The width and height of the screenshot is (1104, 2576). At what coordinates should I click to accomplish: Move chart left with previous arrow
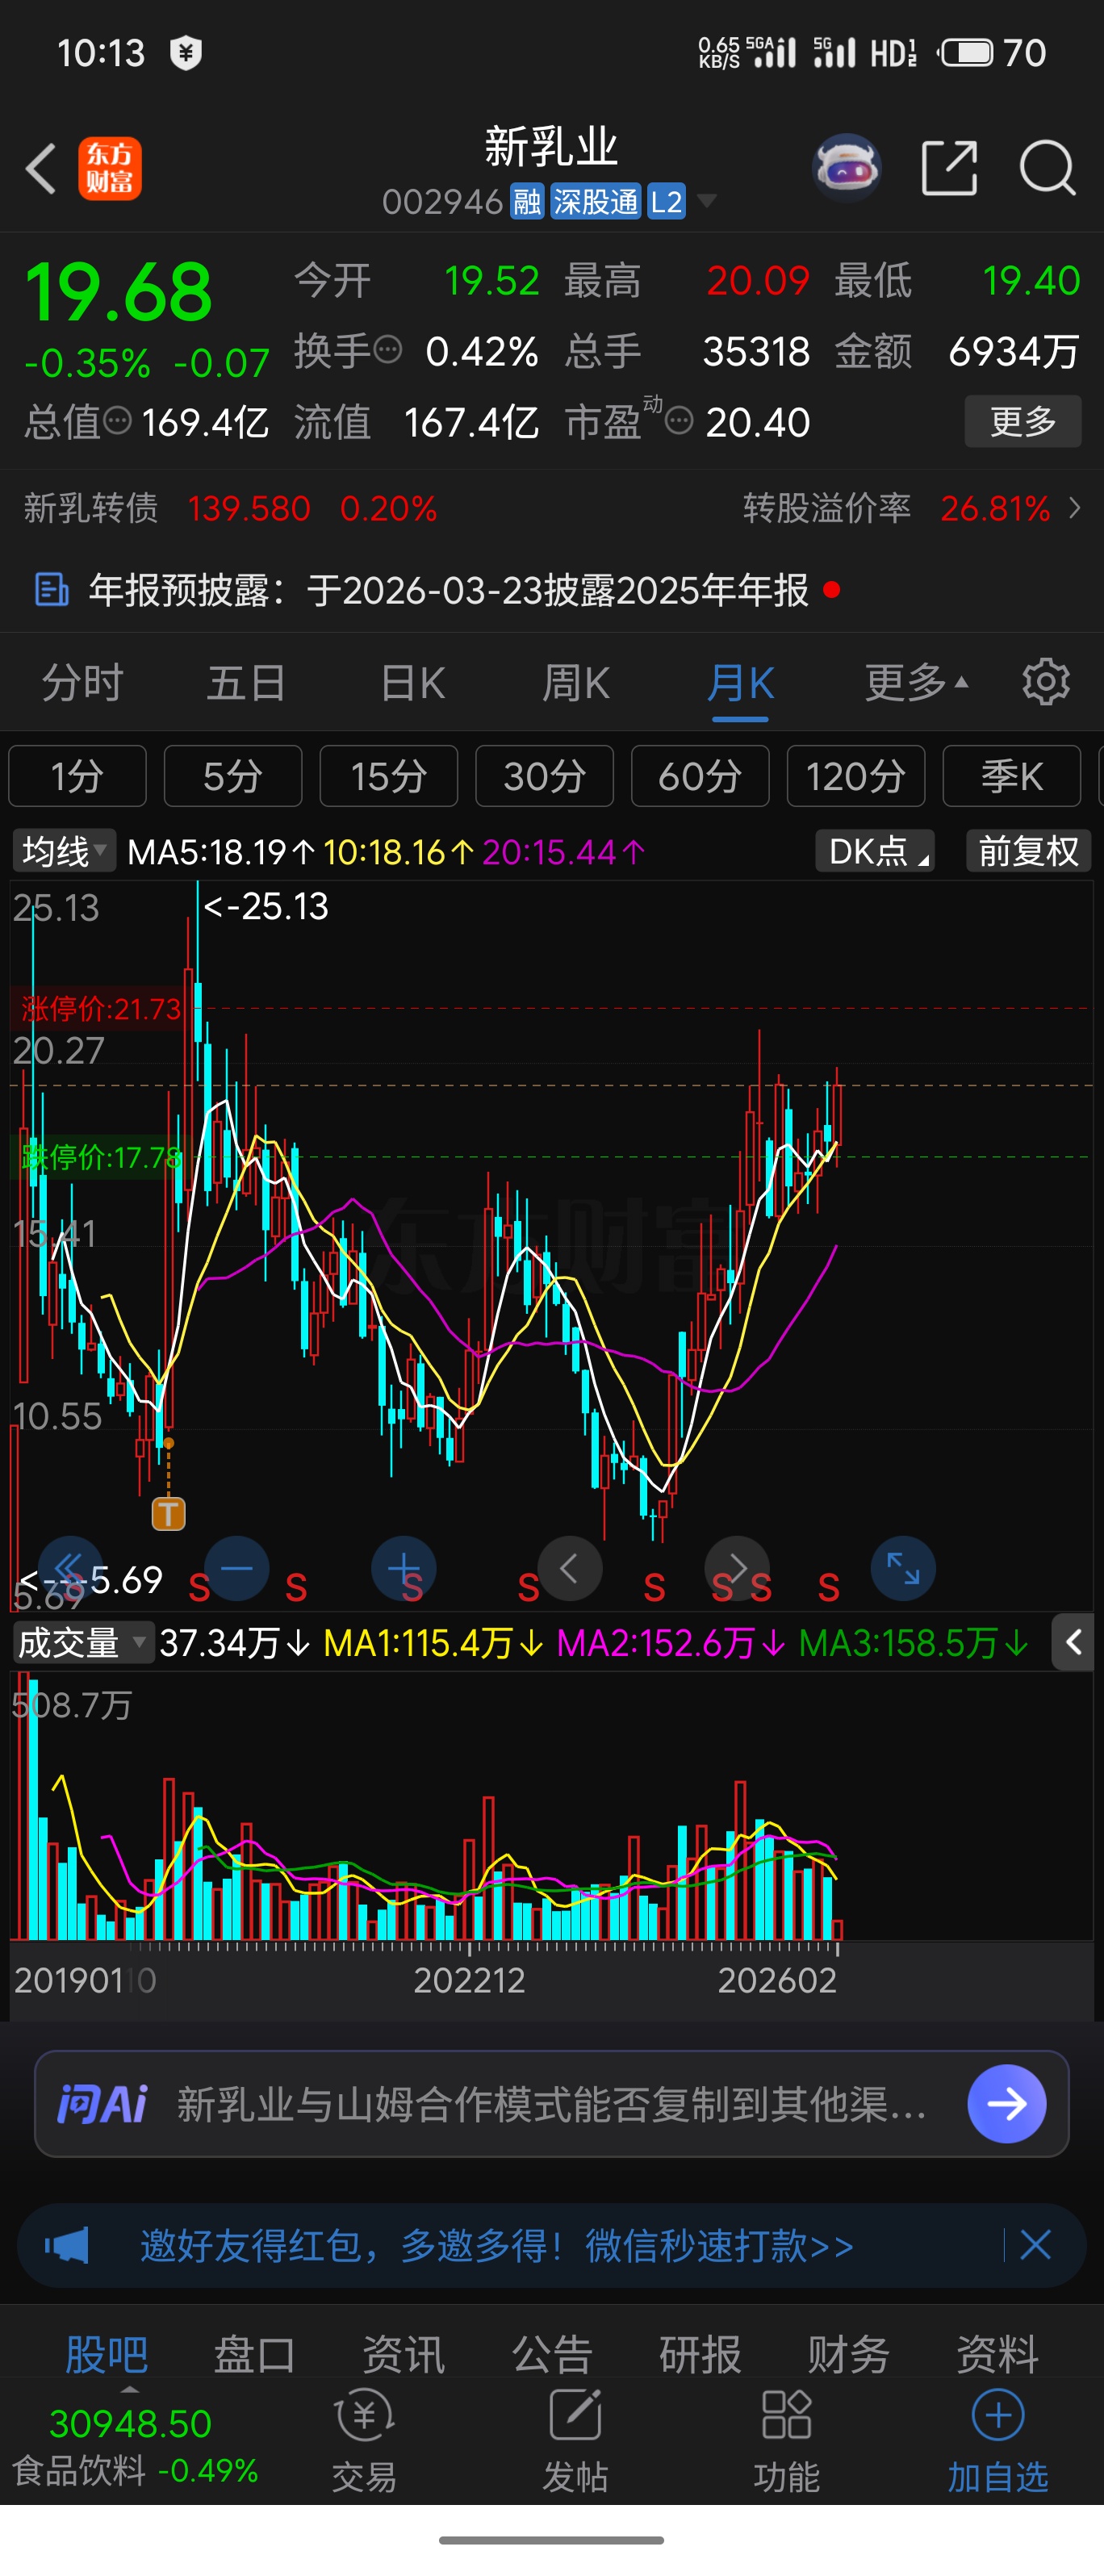click(570, 1567)
